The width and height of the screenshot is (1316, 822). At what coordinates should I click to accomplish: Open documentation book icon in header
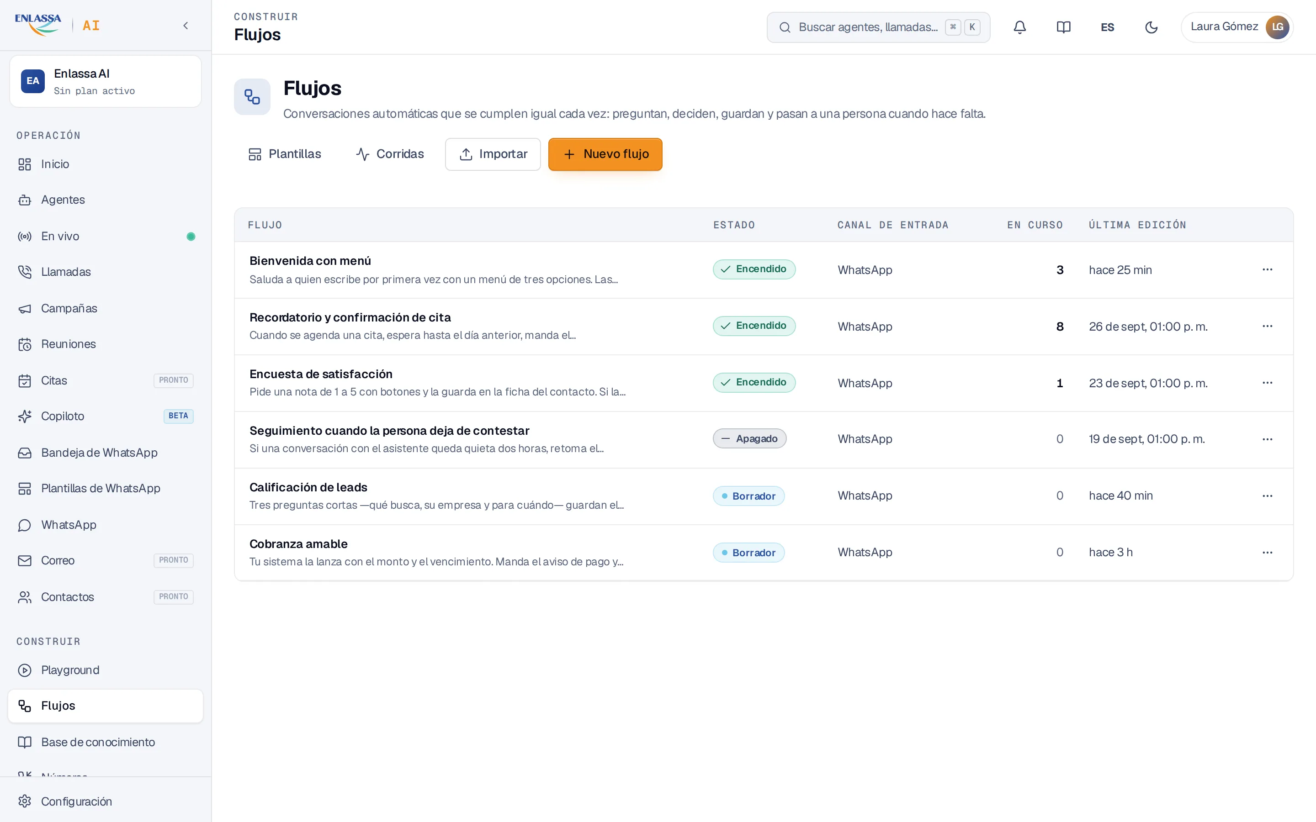click(x=1063, y=26)
